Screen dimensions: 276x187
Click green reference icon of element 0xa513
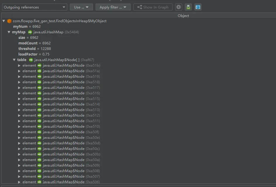39,110
